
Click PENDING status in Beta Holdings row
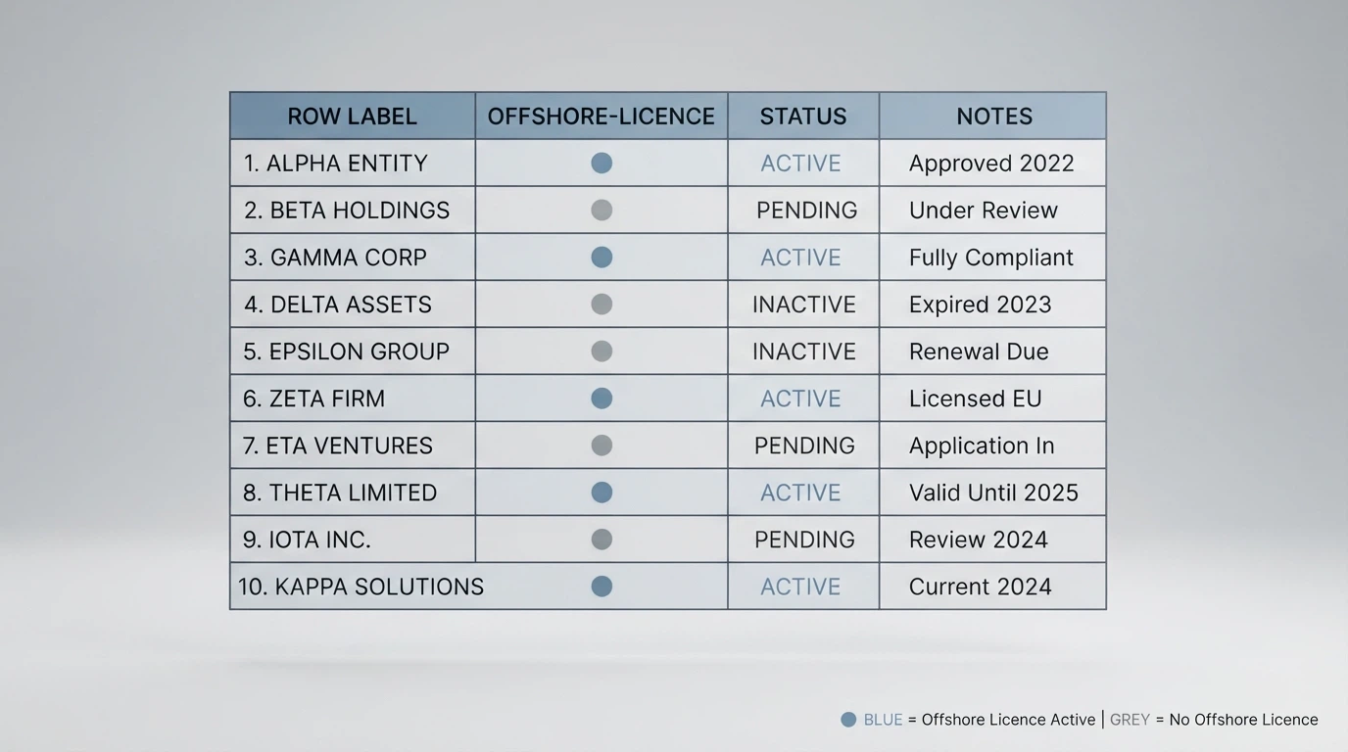click(807, 211)
